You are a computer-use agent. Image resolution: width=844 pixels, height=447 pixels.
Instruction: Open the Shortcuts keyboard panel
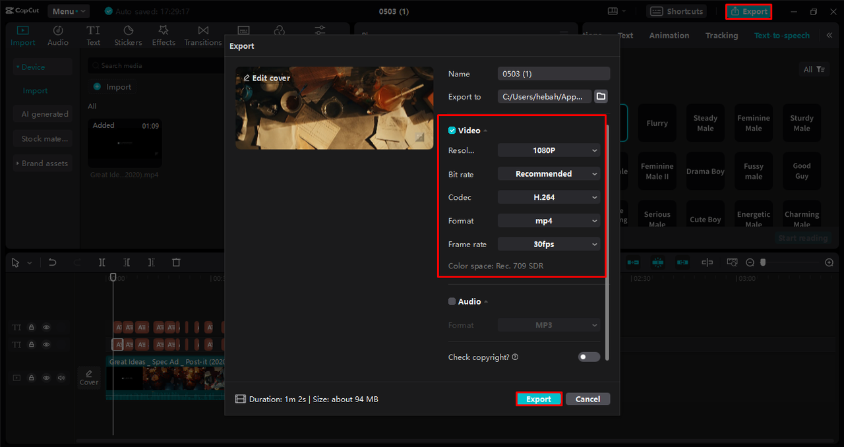pos(677,11)
